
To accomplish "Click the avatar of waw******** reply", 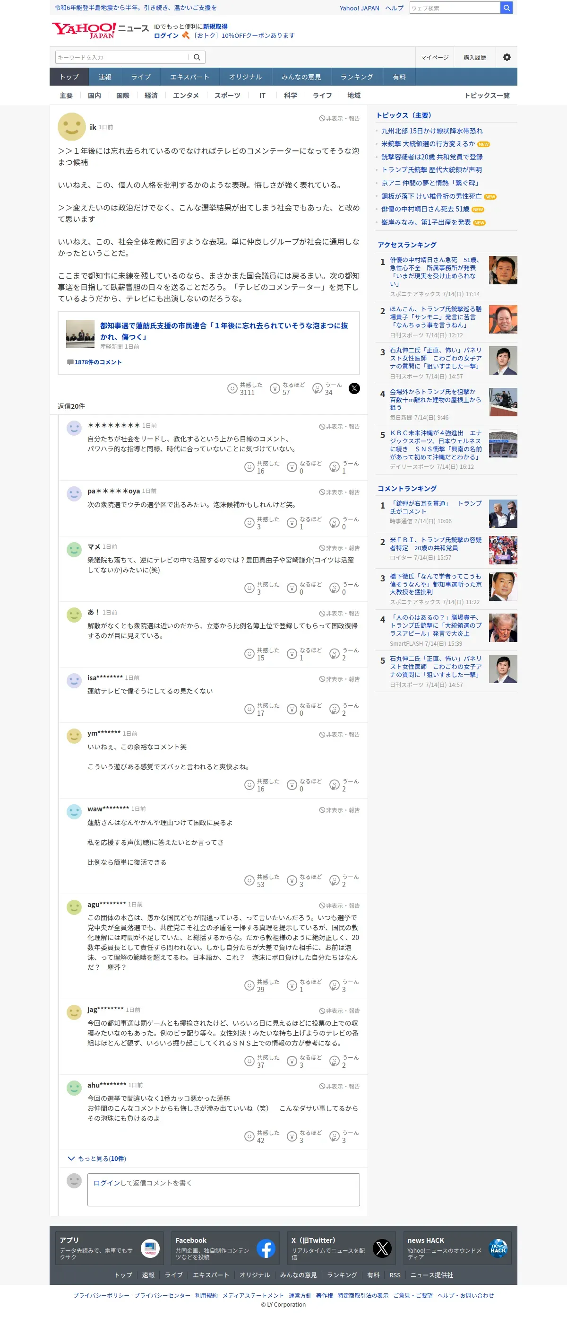I will (x=74, y=812).
